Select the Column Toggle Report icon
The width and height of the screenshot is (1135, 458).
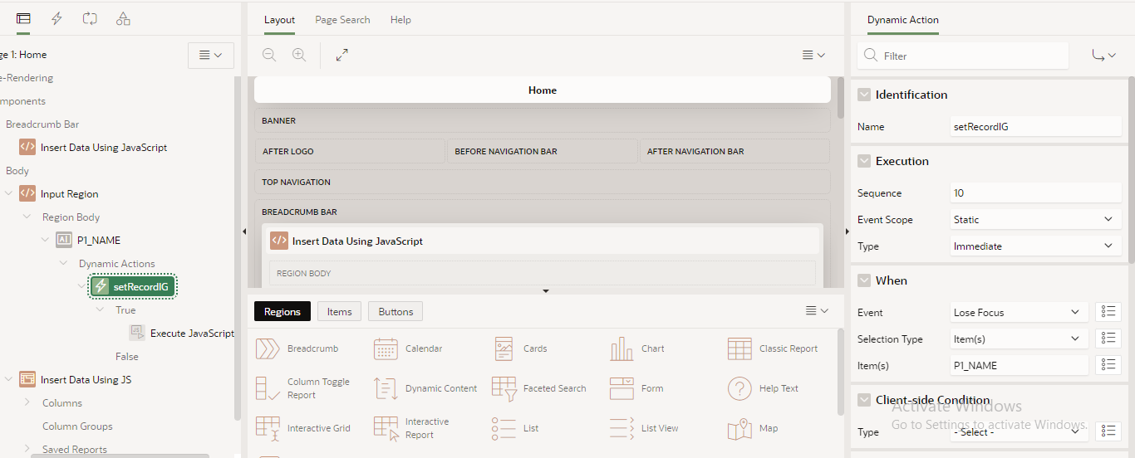(268, 388)
